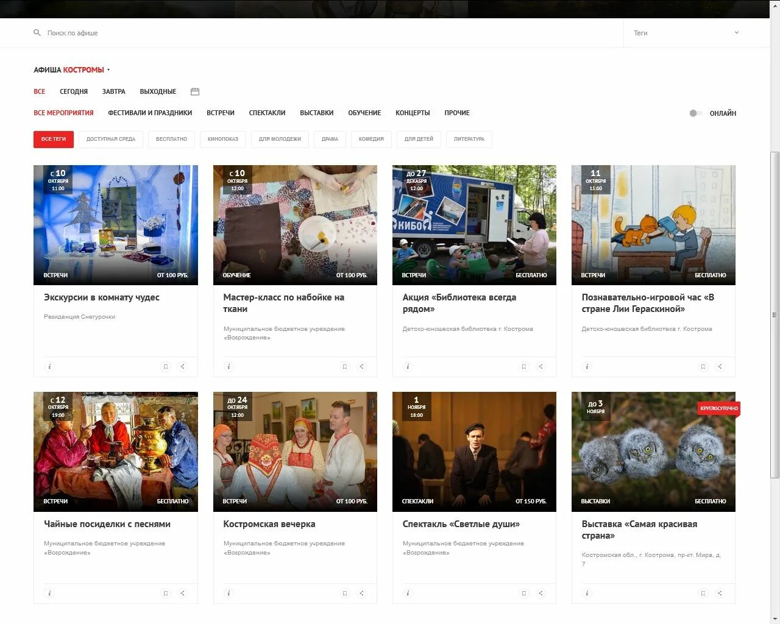Screen dimensions: 780x624
Task: Share Выставка «Самая красивая страна»
Action: pos(720,594)
